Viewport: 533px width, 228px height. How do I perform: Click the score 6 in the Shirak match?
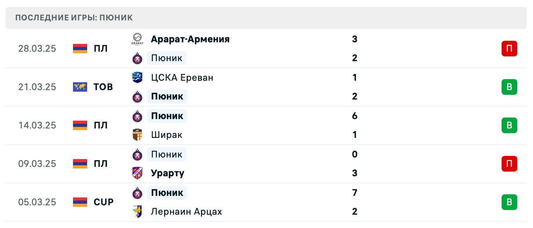point(354,116)
